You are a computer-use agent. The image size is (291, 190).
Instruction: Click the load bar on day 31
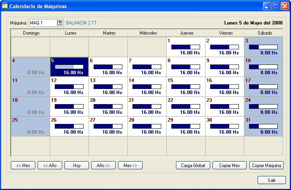coord(263,126)
